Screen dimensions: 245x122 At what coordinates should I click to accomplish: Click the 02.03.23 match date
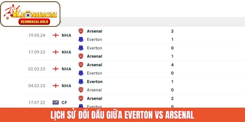click(x=37, y=69)
